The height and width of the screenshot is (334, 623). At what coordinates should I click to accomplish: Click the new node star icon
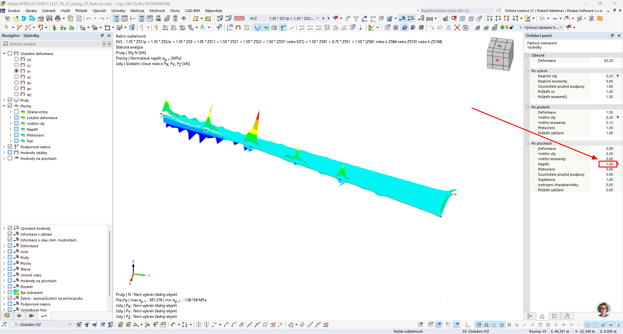[x=6, y=28]
